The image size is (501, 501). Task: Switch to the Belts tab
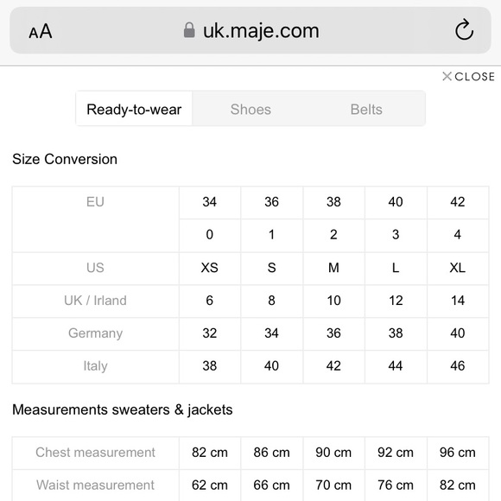[366, 110]
